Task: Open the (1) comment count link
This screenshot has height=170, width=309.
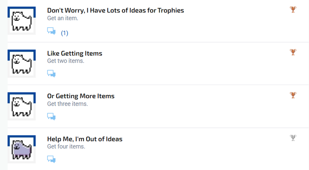Action: point(64,33)
